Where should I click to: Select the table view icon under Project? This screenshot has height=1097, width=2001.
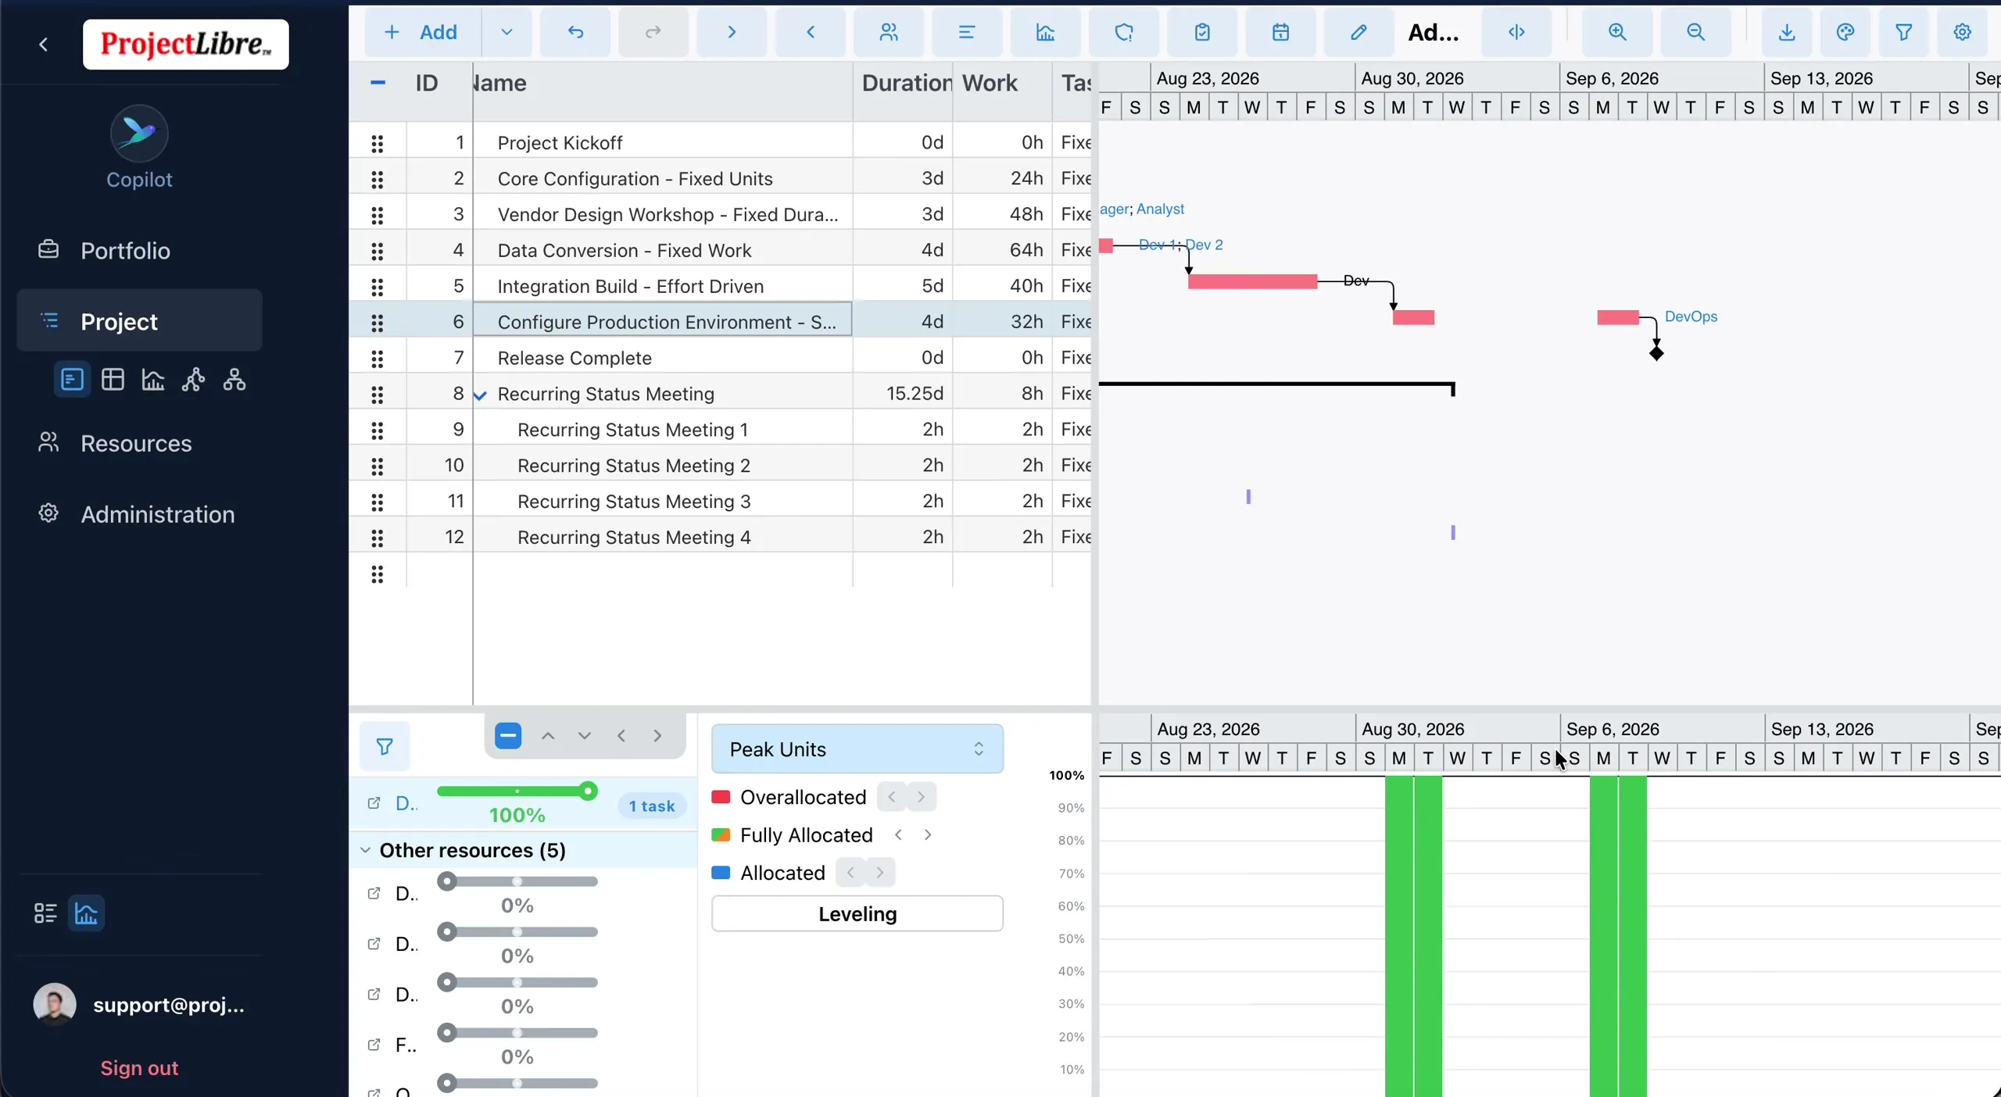(x=113, y=380)
